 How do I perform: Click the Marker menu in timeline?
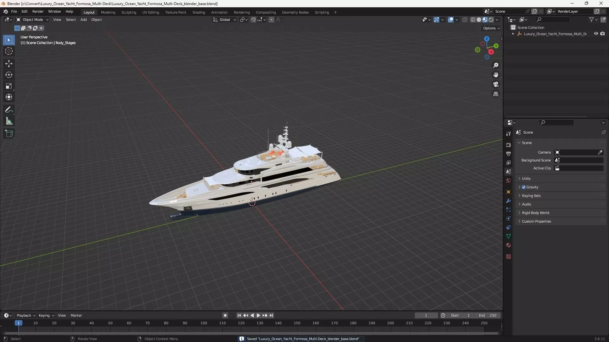click(76, 315)
